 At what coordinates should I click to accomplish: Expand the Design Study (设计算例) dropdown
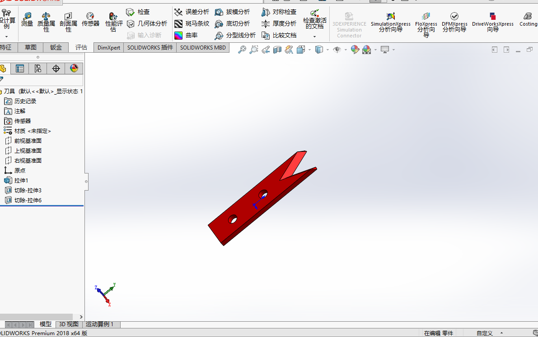click(6, 36)
